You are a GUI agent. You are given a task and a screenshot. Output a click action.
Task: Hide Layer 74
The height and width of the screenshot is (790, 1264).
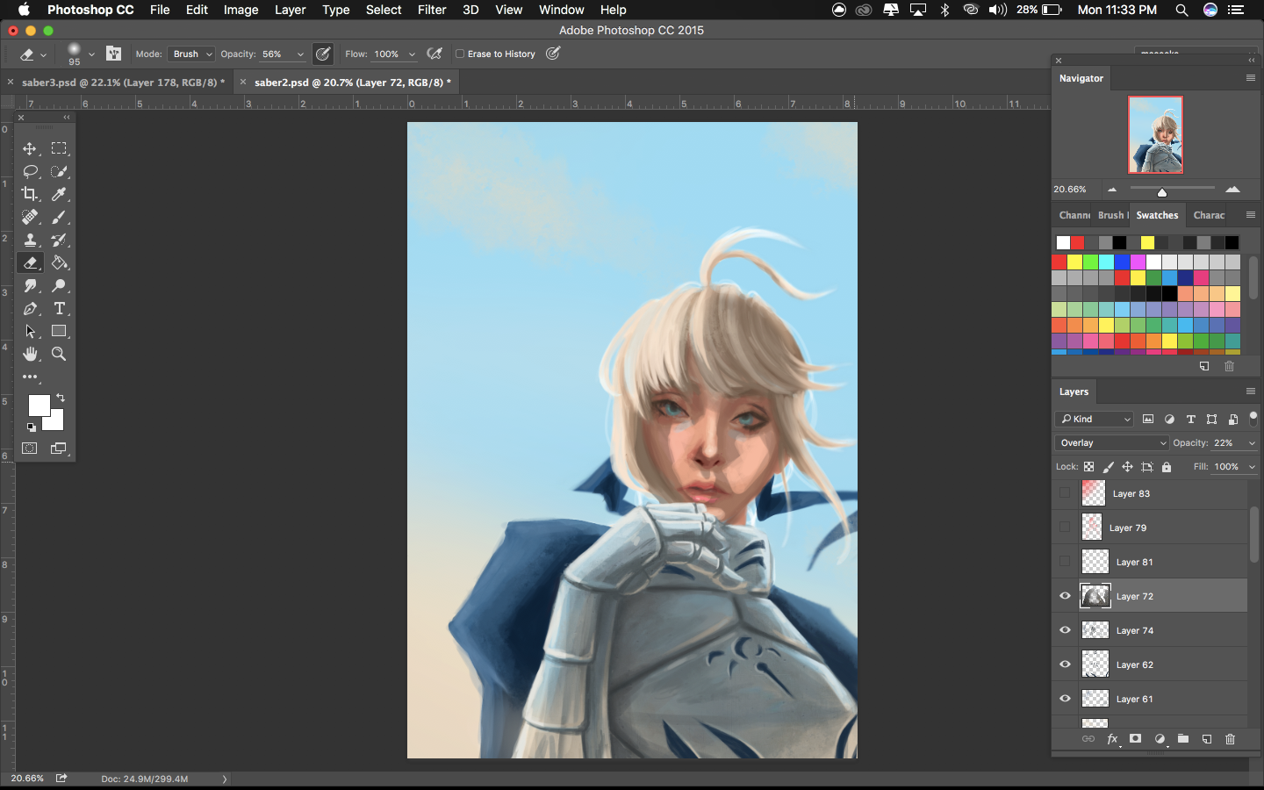pyautogui.click(x=1065, y=630)
